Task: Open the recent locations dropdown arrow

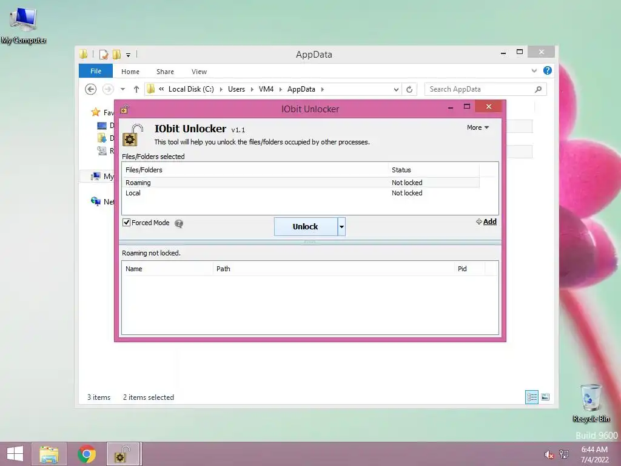Action: click(123, 89)
